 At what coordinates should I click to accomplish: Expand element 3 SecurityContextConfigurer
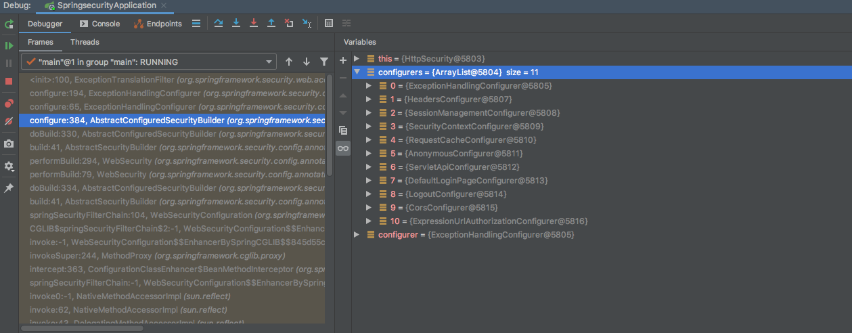pyautogui.click(x=369, y=127)
